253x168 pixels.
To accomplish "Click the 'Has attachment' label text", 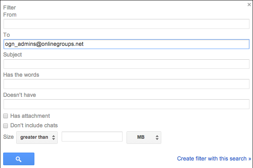I will click(30, 116).
